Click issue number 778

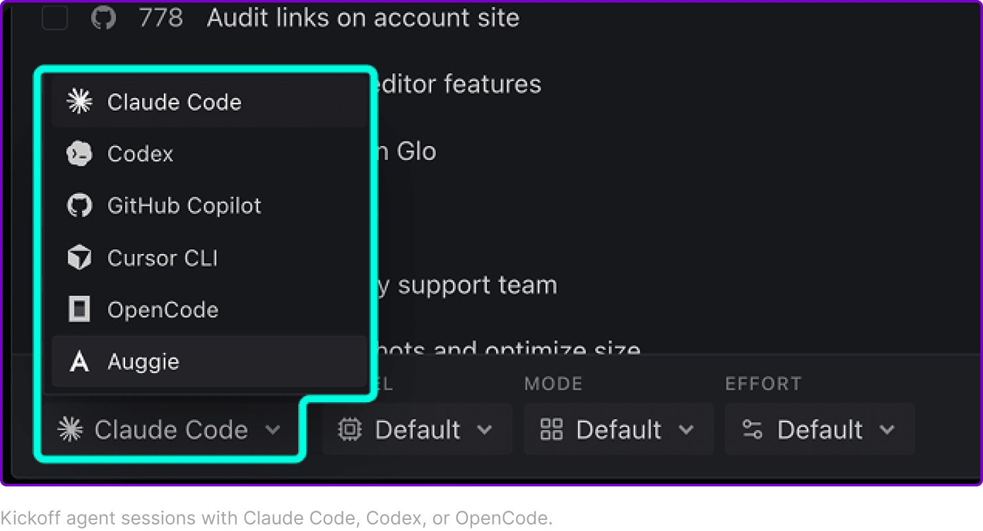click(161, 18)
